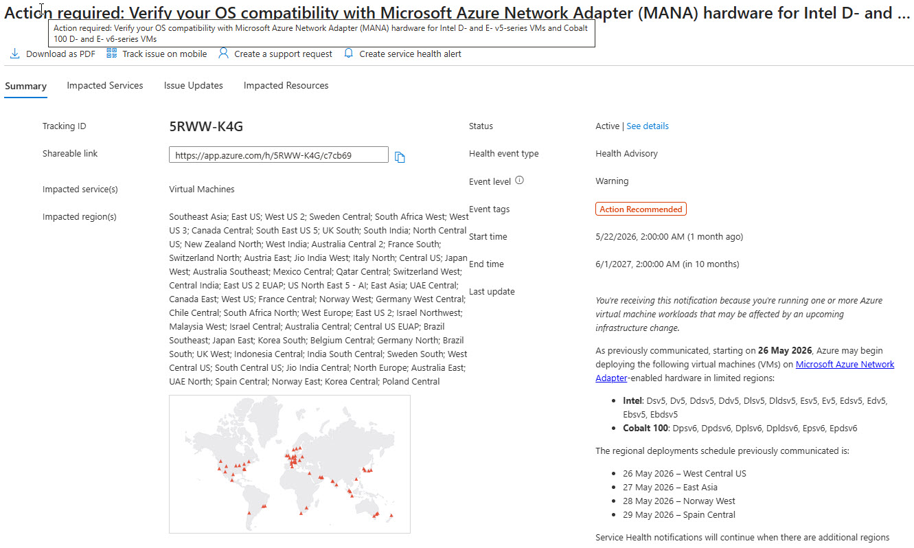Click the info icon next to Event level

pyautogui.click(x=519, y=181)
